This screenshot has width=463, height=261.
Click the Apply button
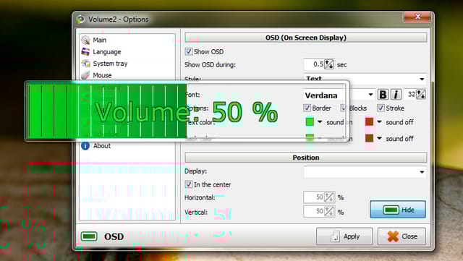[344, 236]
